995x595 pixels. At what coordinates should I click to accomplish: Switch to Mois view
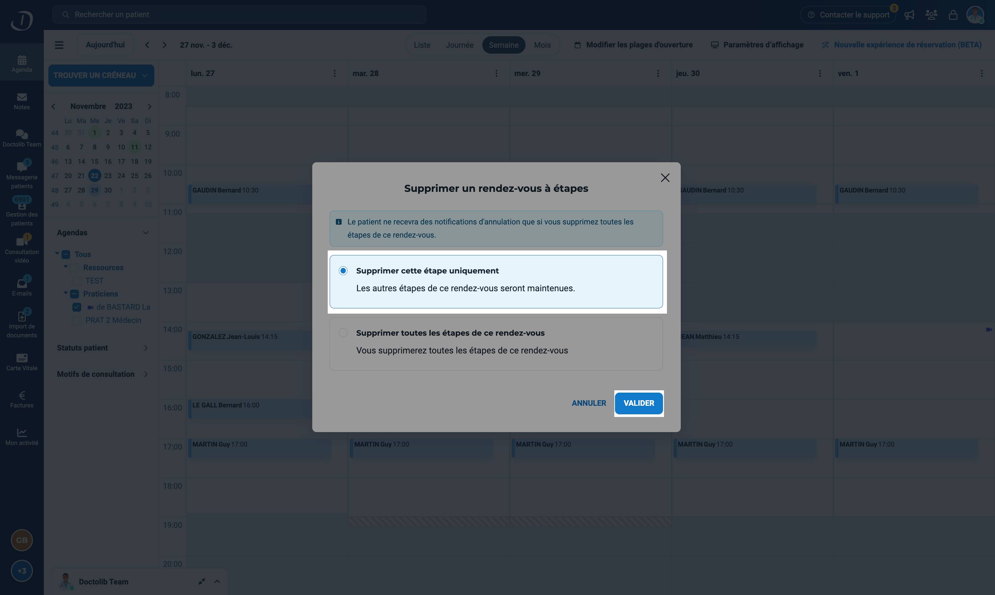click(542, 45)
